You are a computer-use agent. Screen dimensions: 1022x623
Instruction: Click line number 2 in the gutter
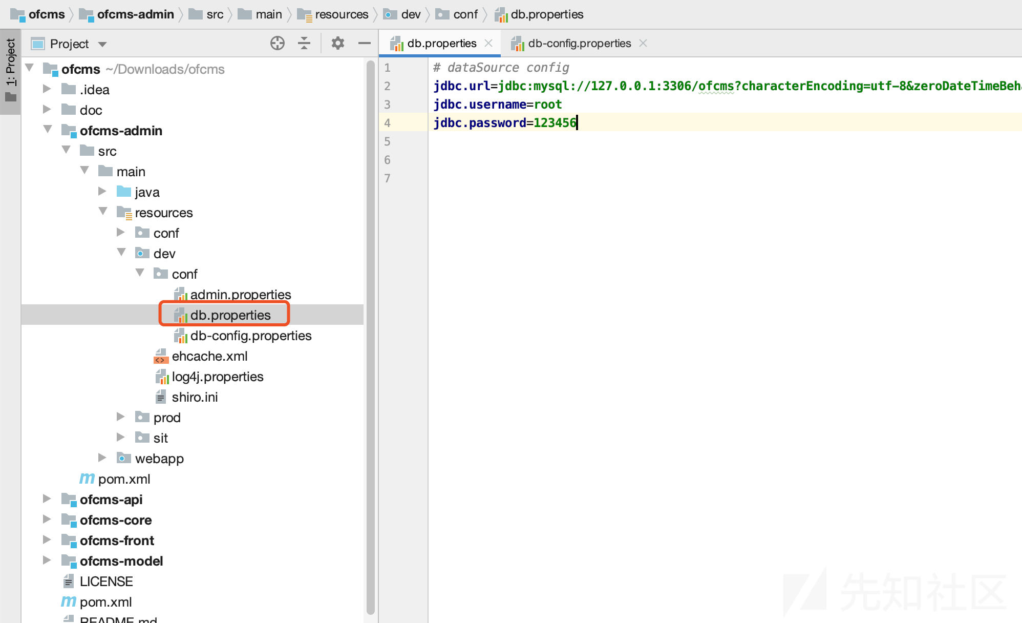point(387,86)
